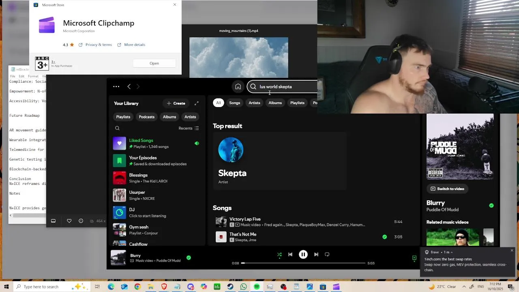519x292 pixels.
Task: Click Switch to video button
Action: tap(447, 189)
